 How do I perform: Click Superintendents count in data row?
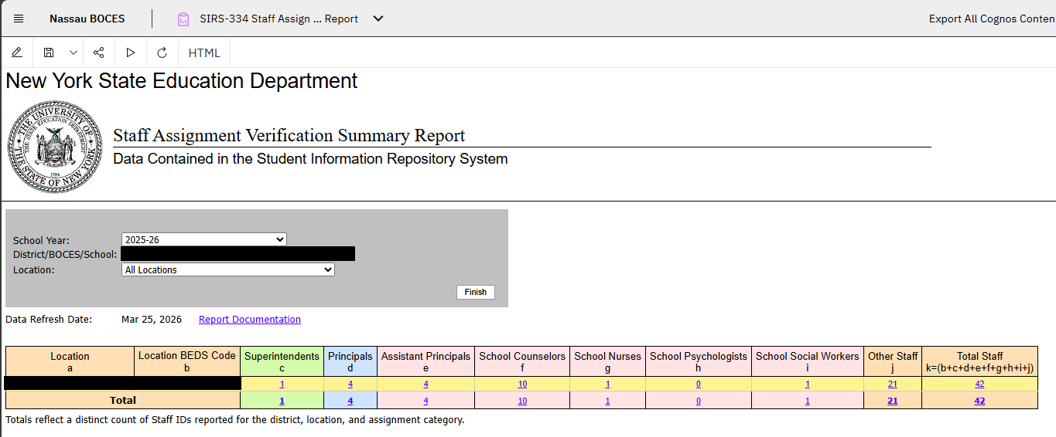click(x=282, y=384)
